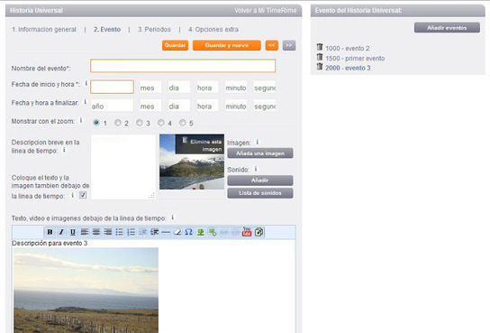Open the '4. Opciones extra' tab
This screenshot has width=490, height=333.
tap(213, 30)
